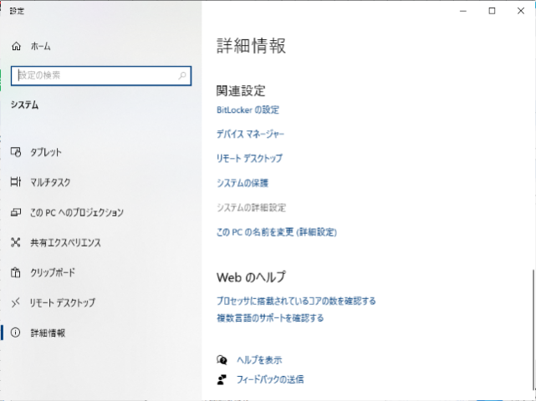The image size is (536, 401).
Task: Click ヘルプを表示 link
Action: pyautogui.click(x=259, y=360)
